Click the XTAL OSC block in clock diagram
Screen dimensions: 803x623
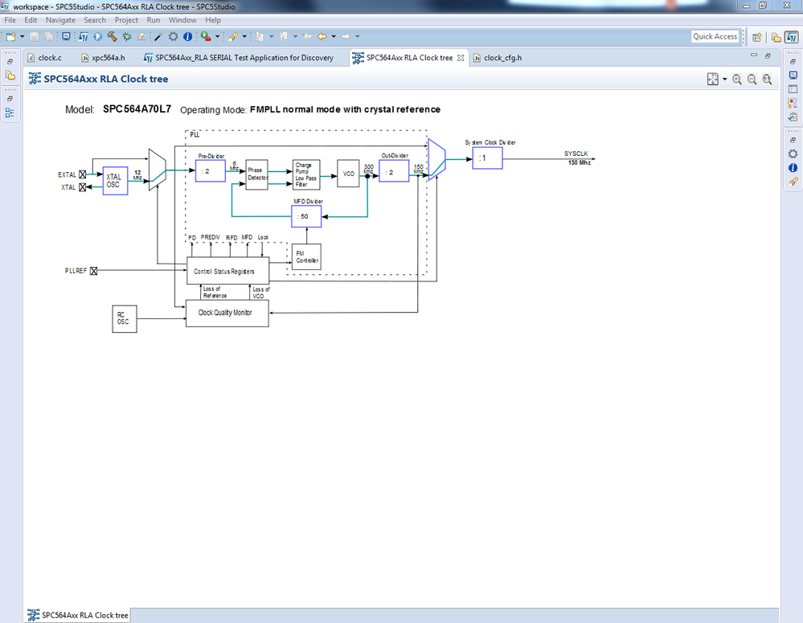[x=115, y=181]
